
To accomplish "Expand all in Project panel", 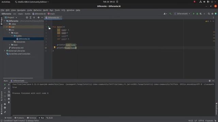I will (x=30, y=18).
